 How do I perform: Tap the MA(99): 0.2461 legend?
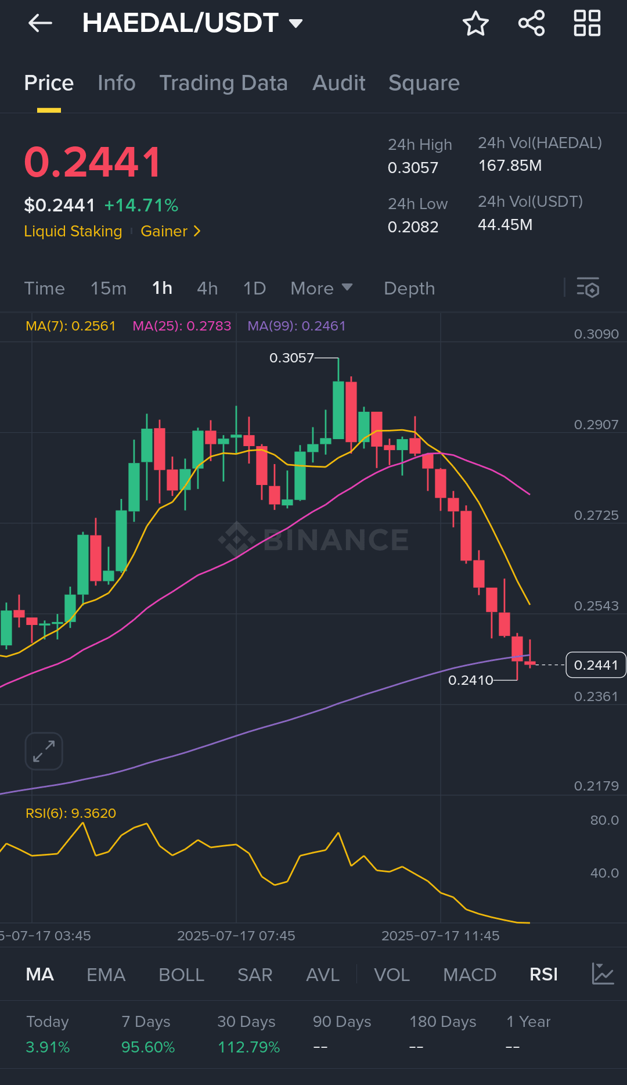[x=296, y=326]
